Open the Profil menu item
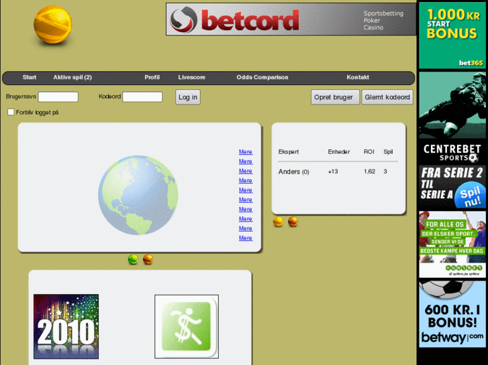Screen dimensions: 488x365 click(152, 77)
